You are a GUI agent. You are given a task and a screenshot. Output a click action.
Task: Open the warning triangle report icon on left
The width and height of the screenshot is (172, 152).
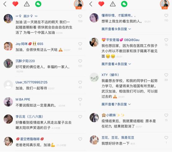[27, 4]
